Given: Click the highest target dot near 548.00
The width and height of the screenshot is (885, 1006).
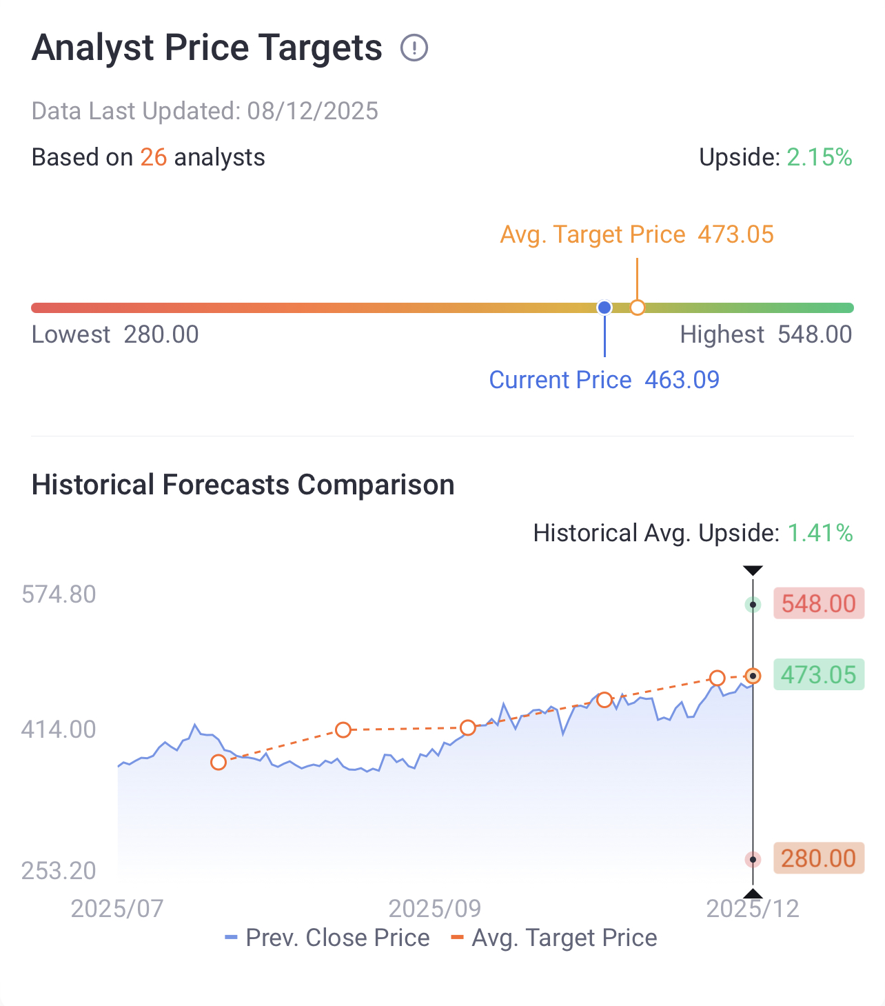Looking at the screenshot, I should 753,605.
